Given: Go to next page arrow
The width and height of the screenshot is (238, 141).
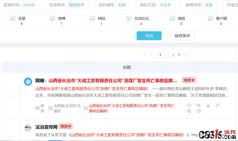Looking at the screenshot, I should [x=187, y=55].
